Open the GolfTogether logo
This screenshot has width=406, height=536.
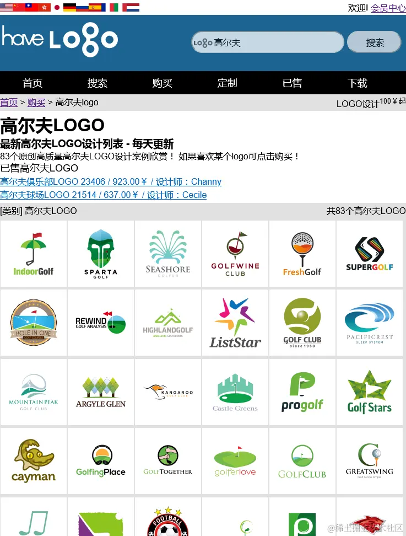pyautogui.click(x=168, y=461)
